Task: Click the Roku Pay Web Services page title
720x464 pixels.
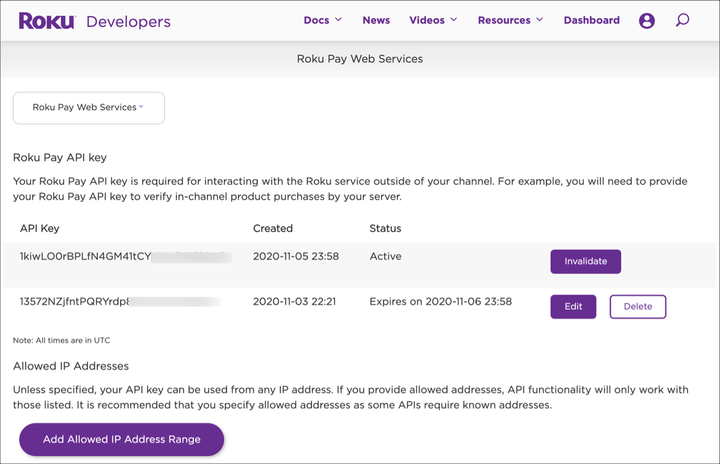Action: pyautogui.click(x=360, y=59)
